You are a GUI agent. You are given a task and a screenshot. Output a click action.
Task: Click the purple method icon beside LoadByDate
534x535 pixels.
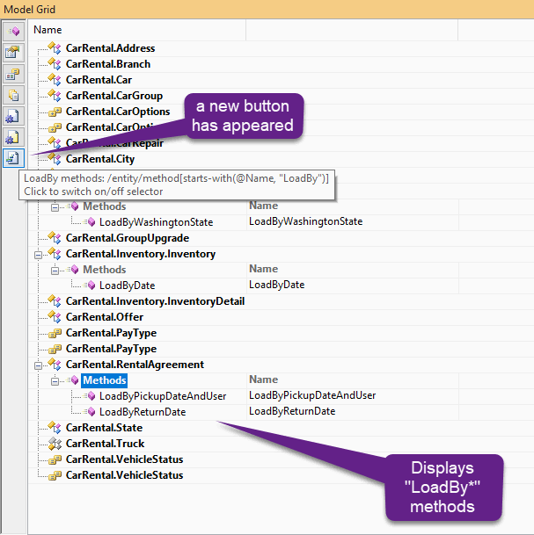click(90, 286)
